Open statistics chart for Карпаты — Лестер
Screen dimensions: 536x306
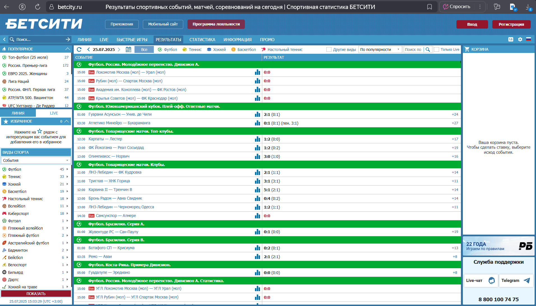(x=257, y=139)
